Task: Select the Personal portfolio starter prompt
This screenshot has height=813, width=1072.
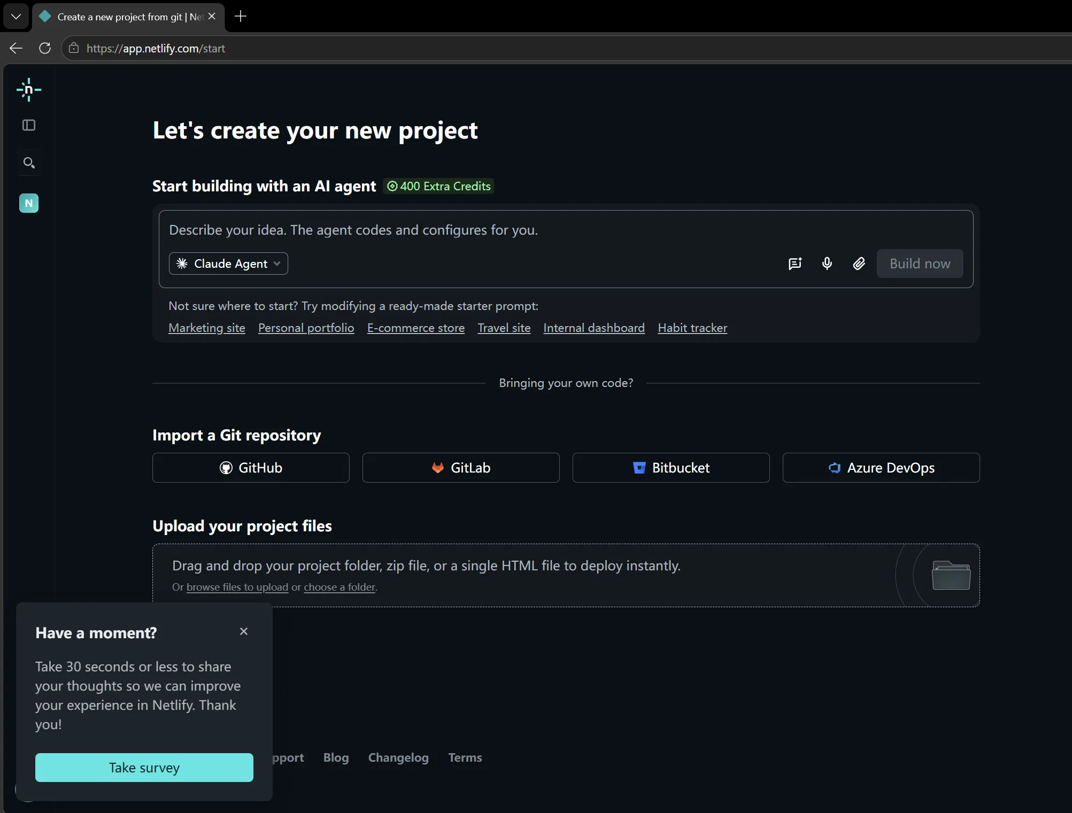Action: 306,328
